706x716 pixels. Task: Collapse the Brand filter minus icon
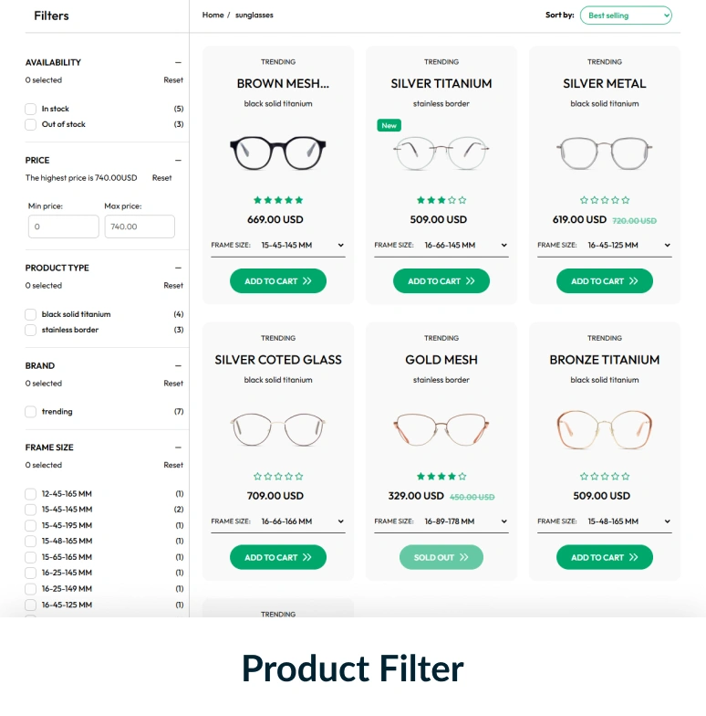tap(178, 365)
